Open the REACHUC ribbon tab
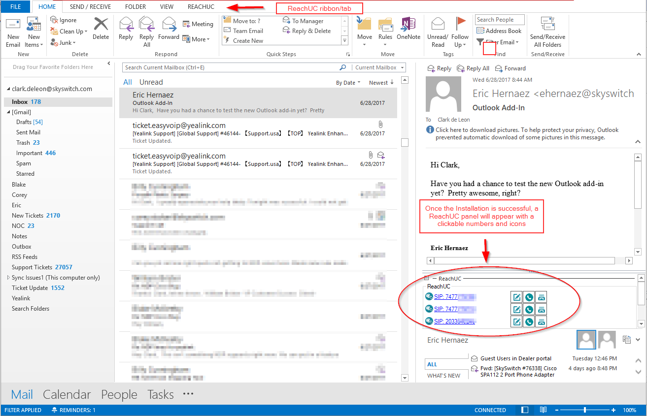647x416 pixels. tap(201, 6)
